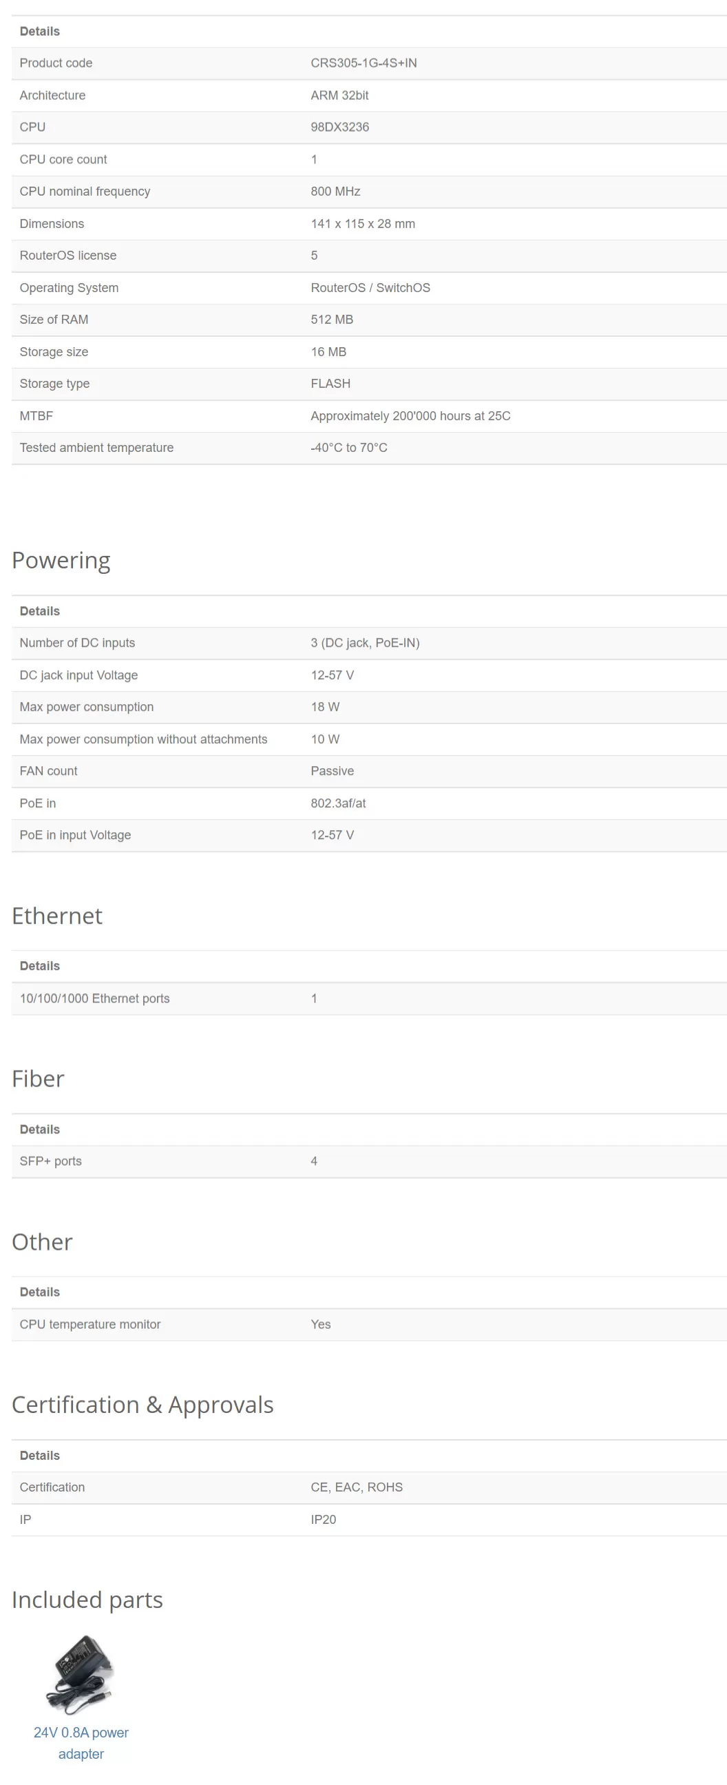Click the Certification & Approvals heading
The width and height of the screenshot is (727, 1785).
coord(143,1404)
